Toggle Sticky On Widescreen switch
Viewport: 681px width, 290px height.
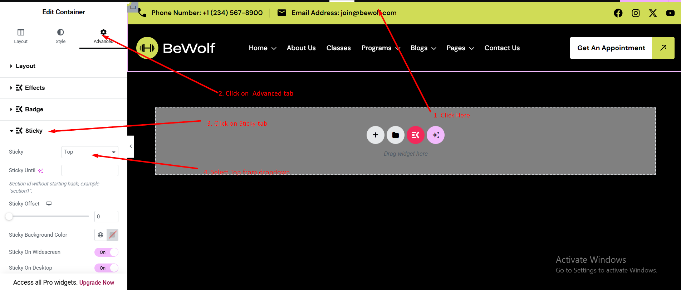pos(106,252)
